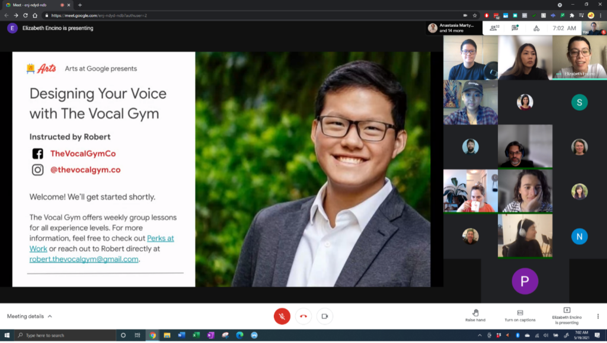607x343 pixels.
Task: Click the TheVocalGymCo Facebook text
Action: pyautogui.click(x=83, y=153)
